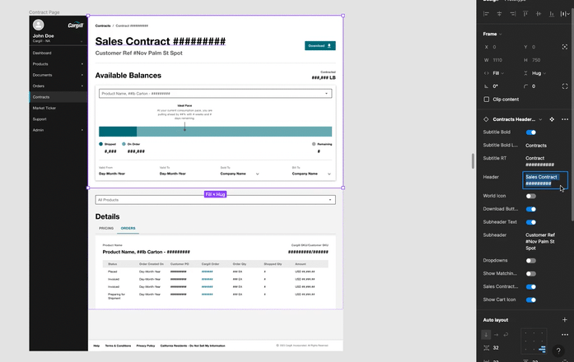Screen dimensions: 574x362
Task: Open the help question mark button
Action: pyautogui.click(x=558, y=351)
